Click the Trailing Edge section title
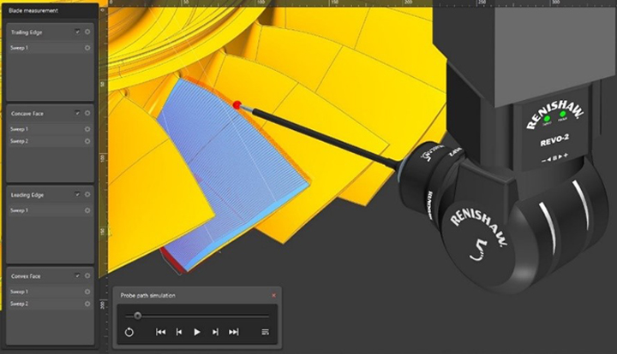Image resolution: width=617 pixels, height=354 pixels. (27, 32)
